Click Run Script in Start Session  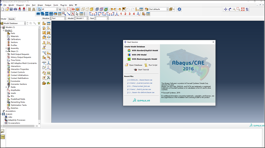(x=151, y=65)
